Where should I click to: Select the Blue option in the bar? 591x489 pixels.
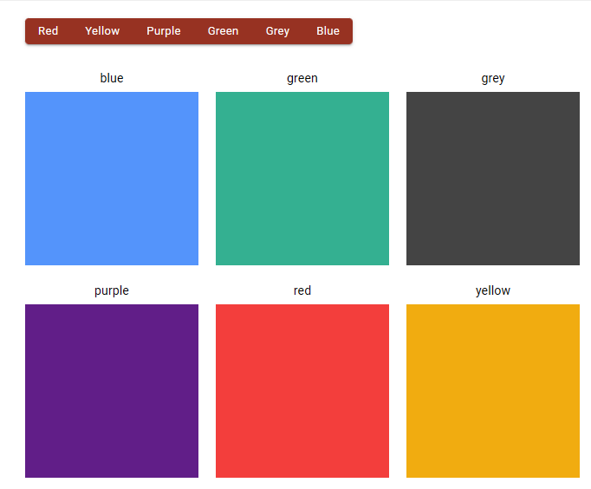pos(328,31)
